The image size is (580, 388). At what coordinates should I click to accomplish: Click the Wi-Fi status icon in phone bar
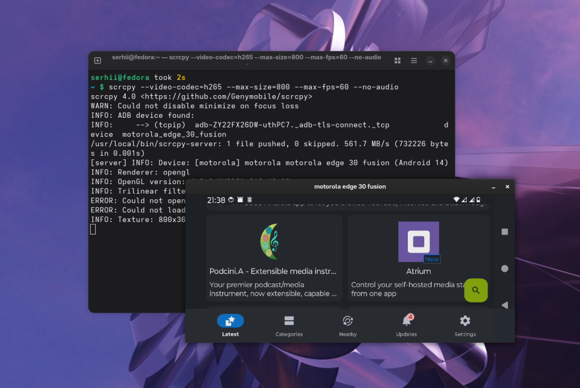[457, 199]
